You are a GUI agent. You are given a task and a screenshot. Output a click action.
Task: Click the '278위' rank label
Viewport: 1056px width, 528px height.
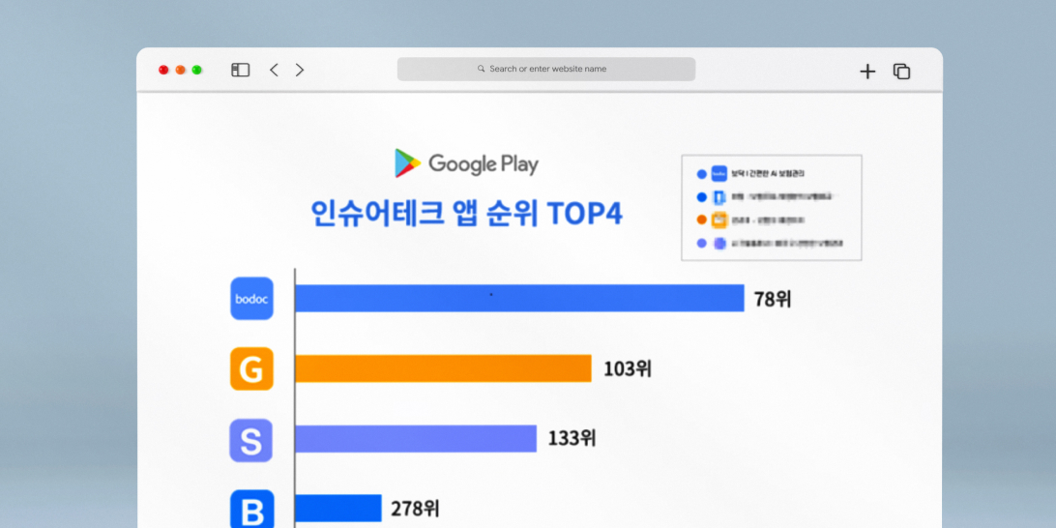click(x=416, y=509)
